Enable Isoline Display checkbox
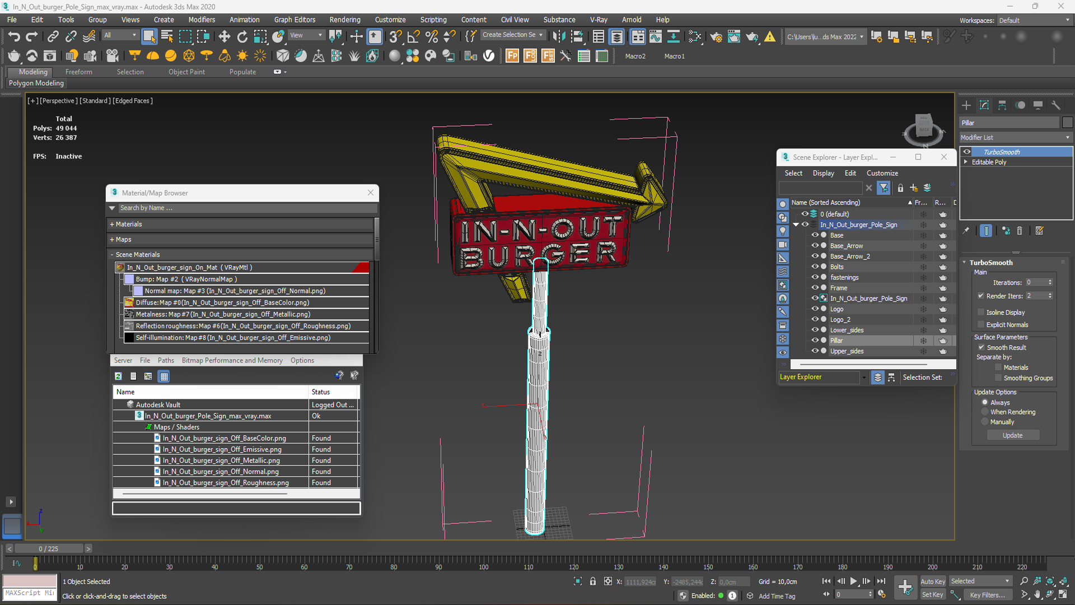The width and height of the screenshot is (1075, 605). 981,313
